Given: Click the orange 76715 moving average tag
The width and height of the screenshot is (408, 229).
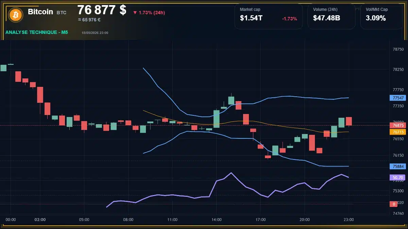Looking at the screenshot, I should point(398,132).
